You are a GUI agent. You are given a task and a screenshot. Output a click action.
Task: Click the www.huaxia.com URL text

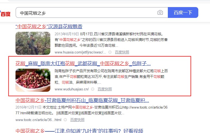pos(80,52)
